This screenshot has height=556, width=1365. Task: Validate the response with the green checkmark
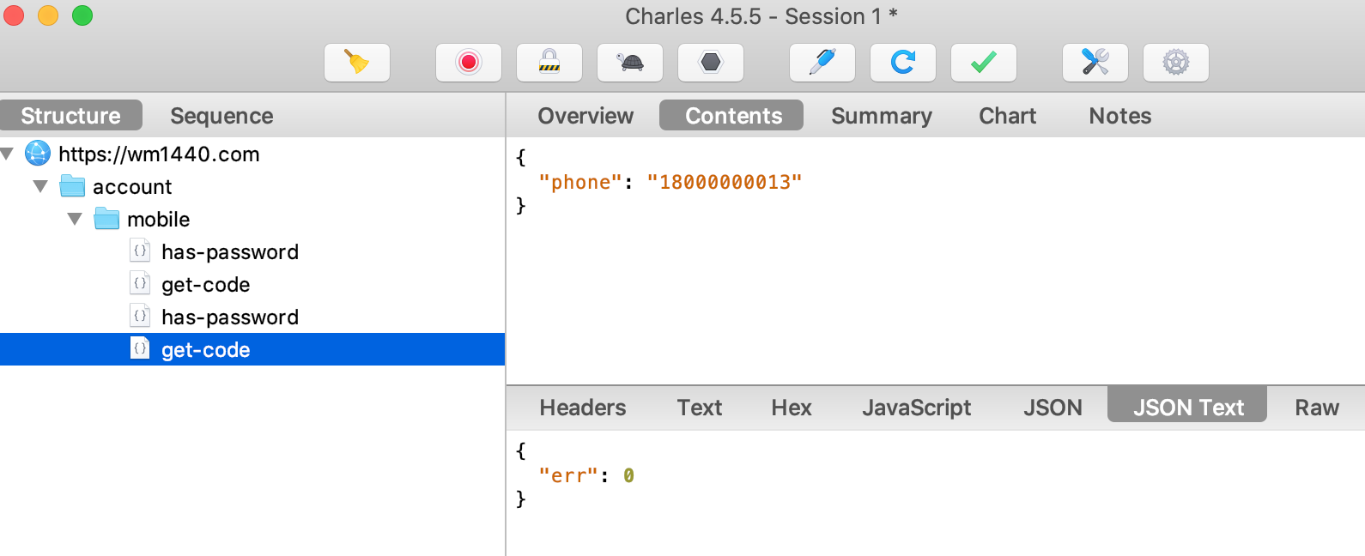(x=984, y=63)
